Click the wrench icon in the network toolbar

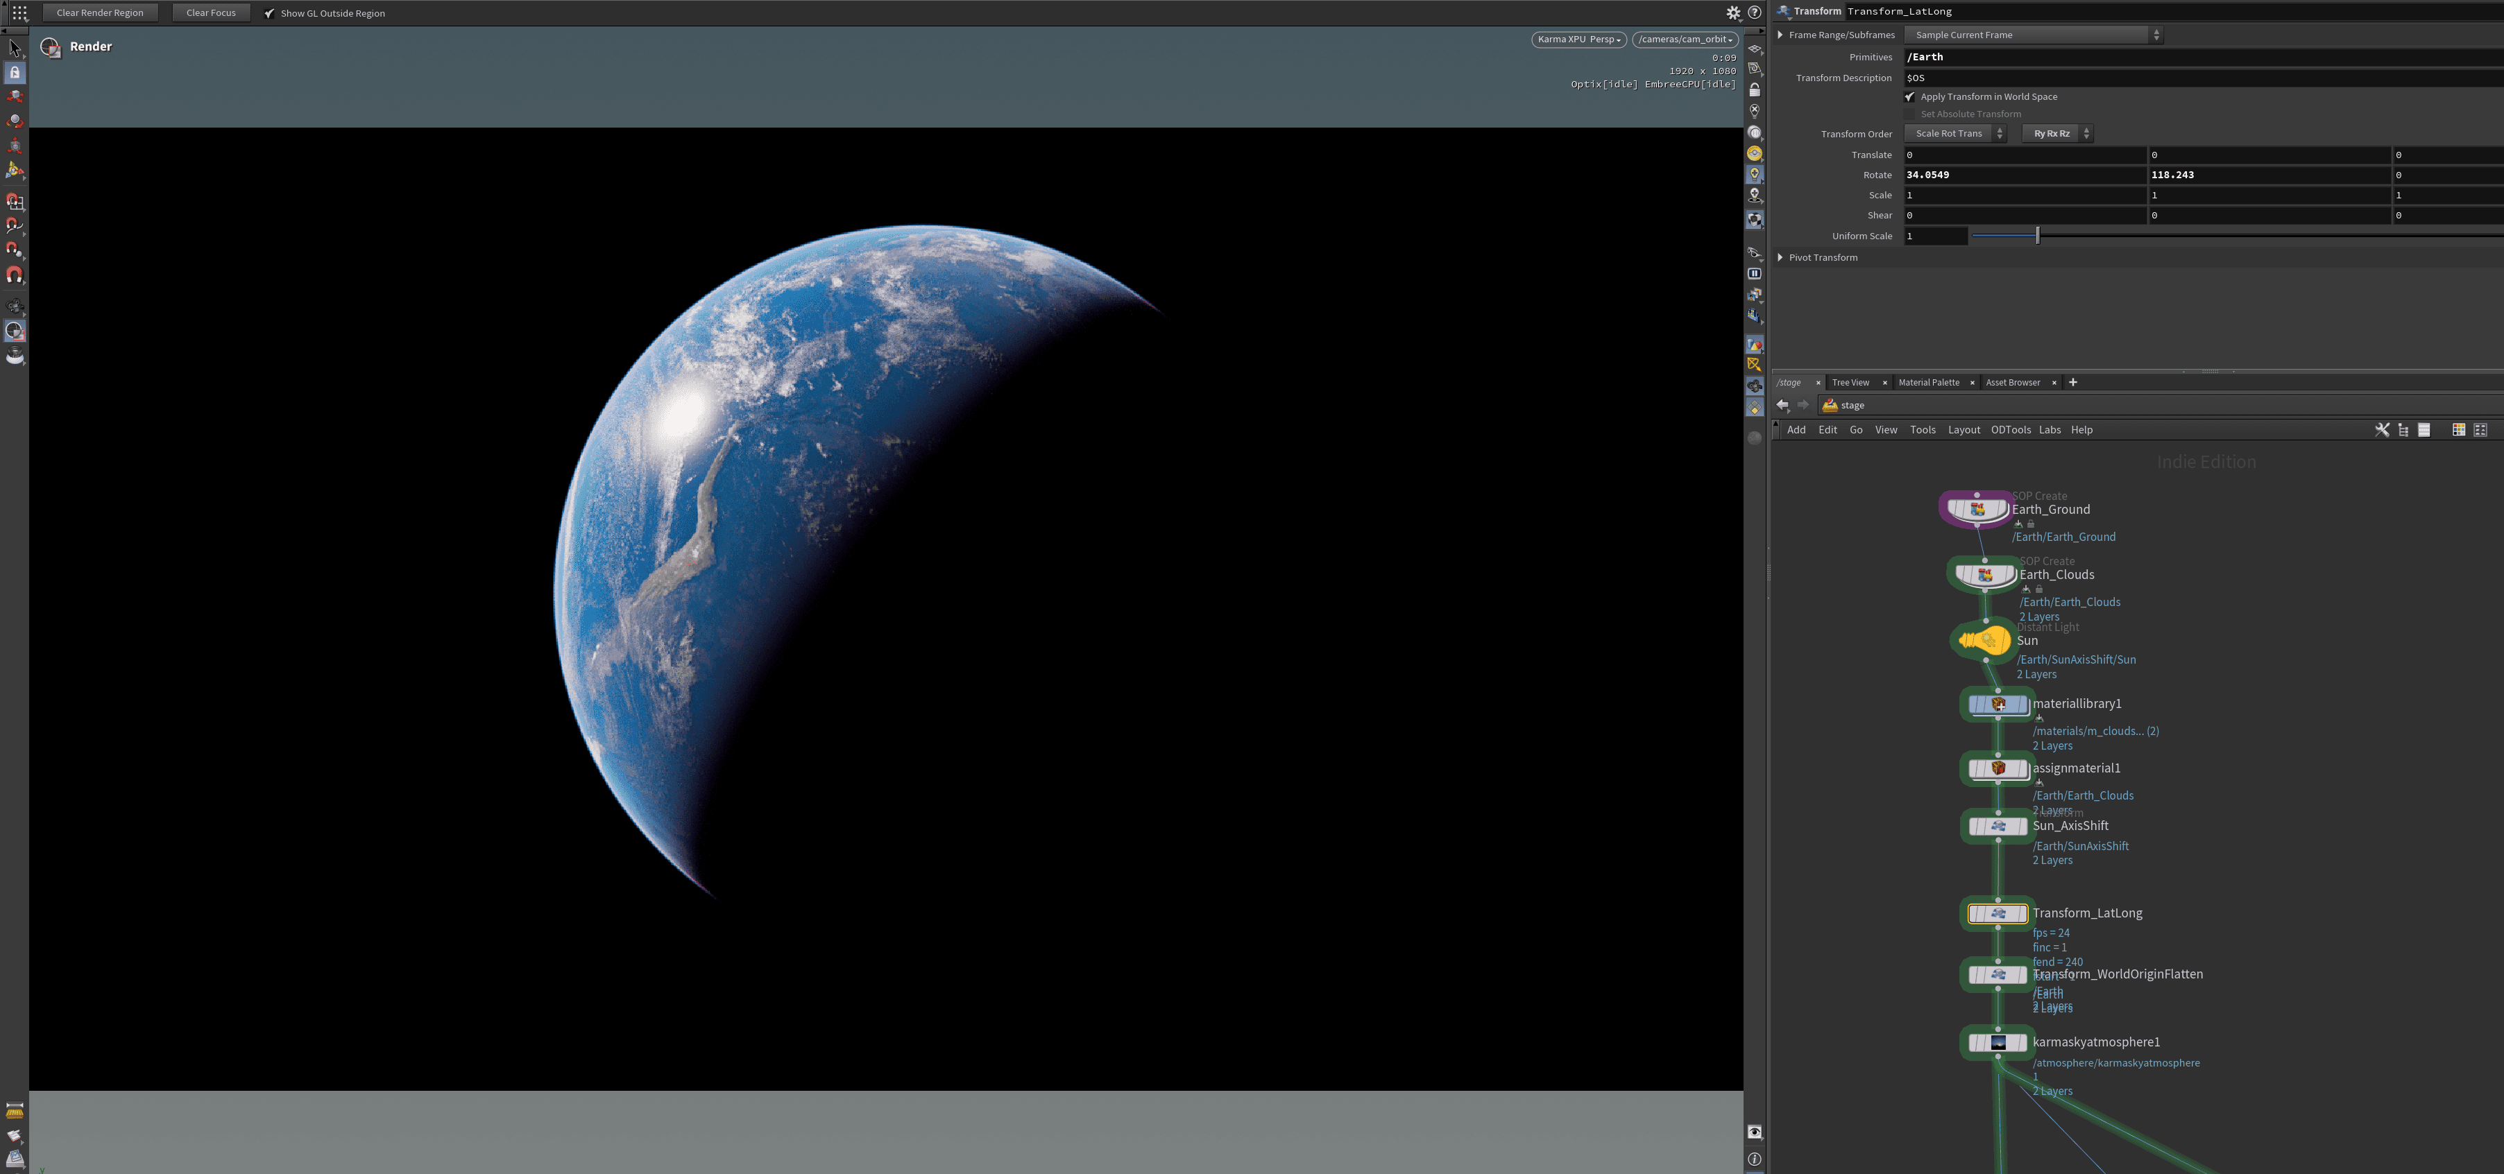click(2381, 429)
